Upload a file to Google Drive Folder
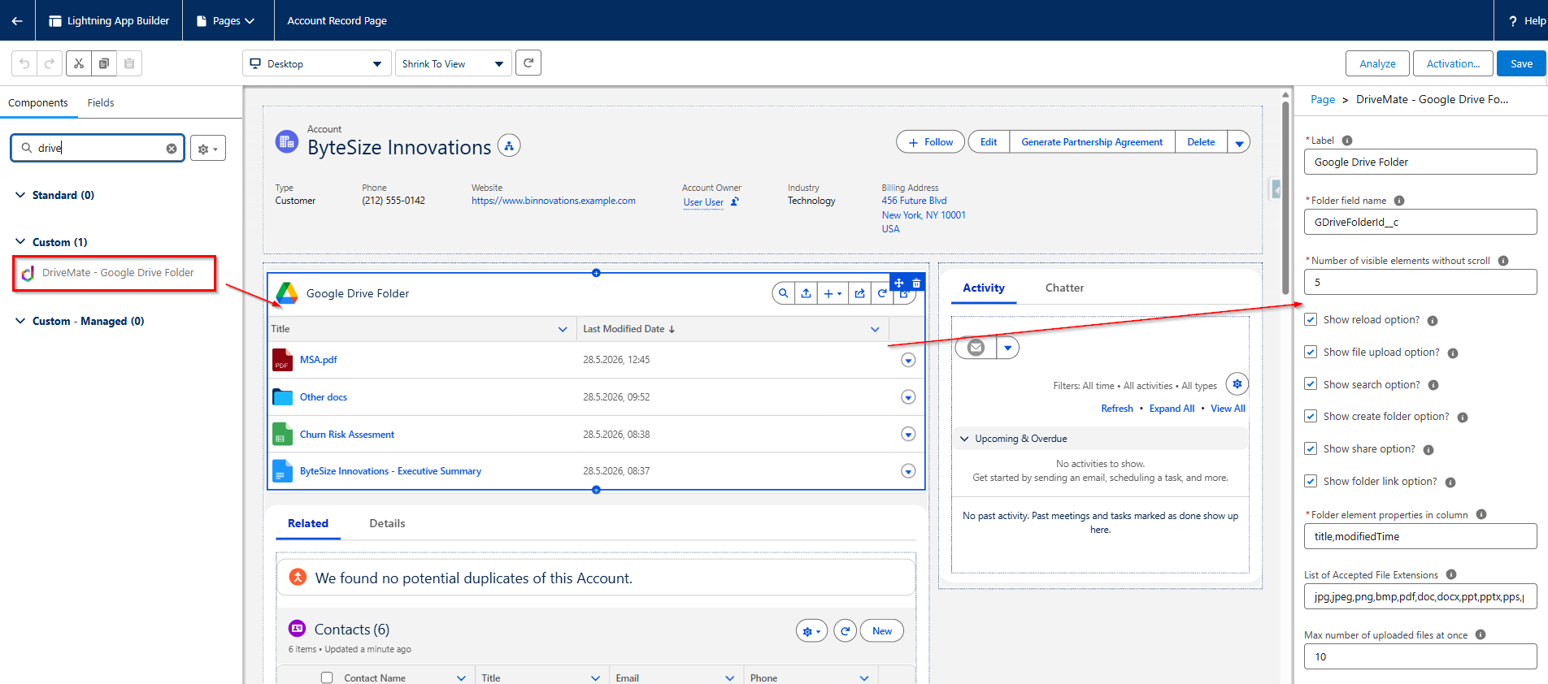This screenshot has height=684, width=1548. (x=806, y=294)
